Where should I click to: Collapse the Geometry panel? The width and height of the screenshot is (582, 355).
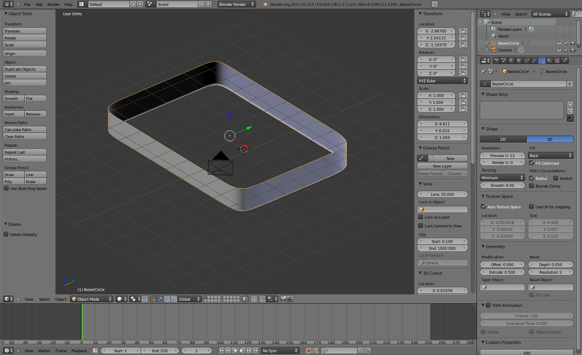point(483,246)
